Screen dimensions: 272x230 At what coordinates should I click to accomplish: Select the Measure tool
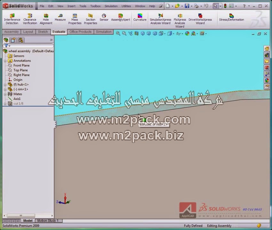[60, 18]
